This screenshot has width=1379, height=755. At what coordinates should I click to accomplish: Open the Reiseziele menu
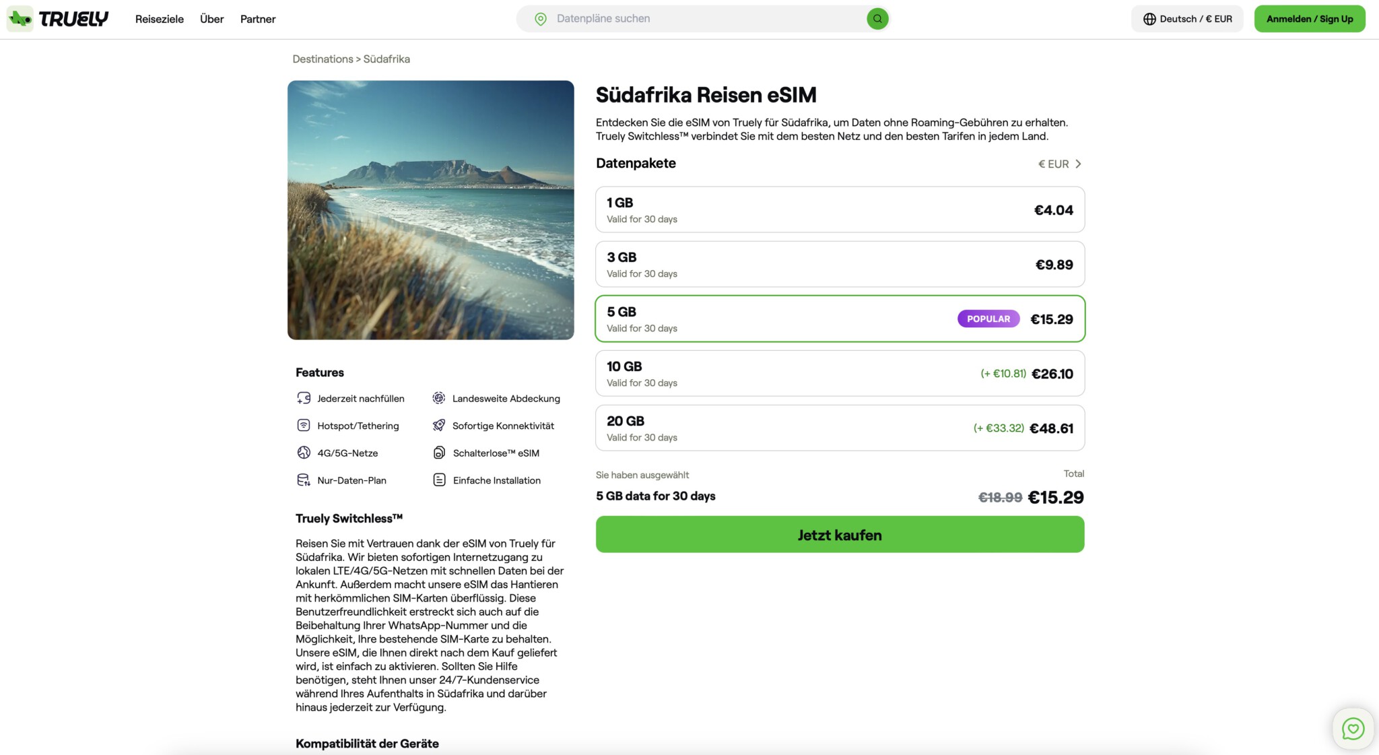pos(160,19)
